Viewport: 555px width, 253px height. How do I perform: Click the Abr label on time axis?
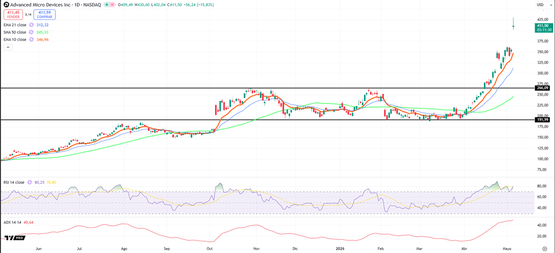tap(465, 249)
